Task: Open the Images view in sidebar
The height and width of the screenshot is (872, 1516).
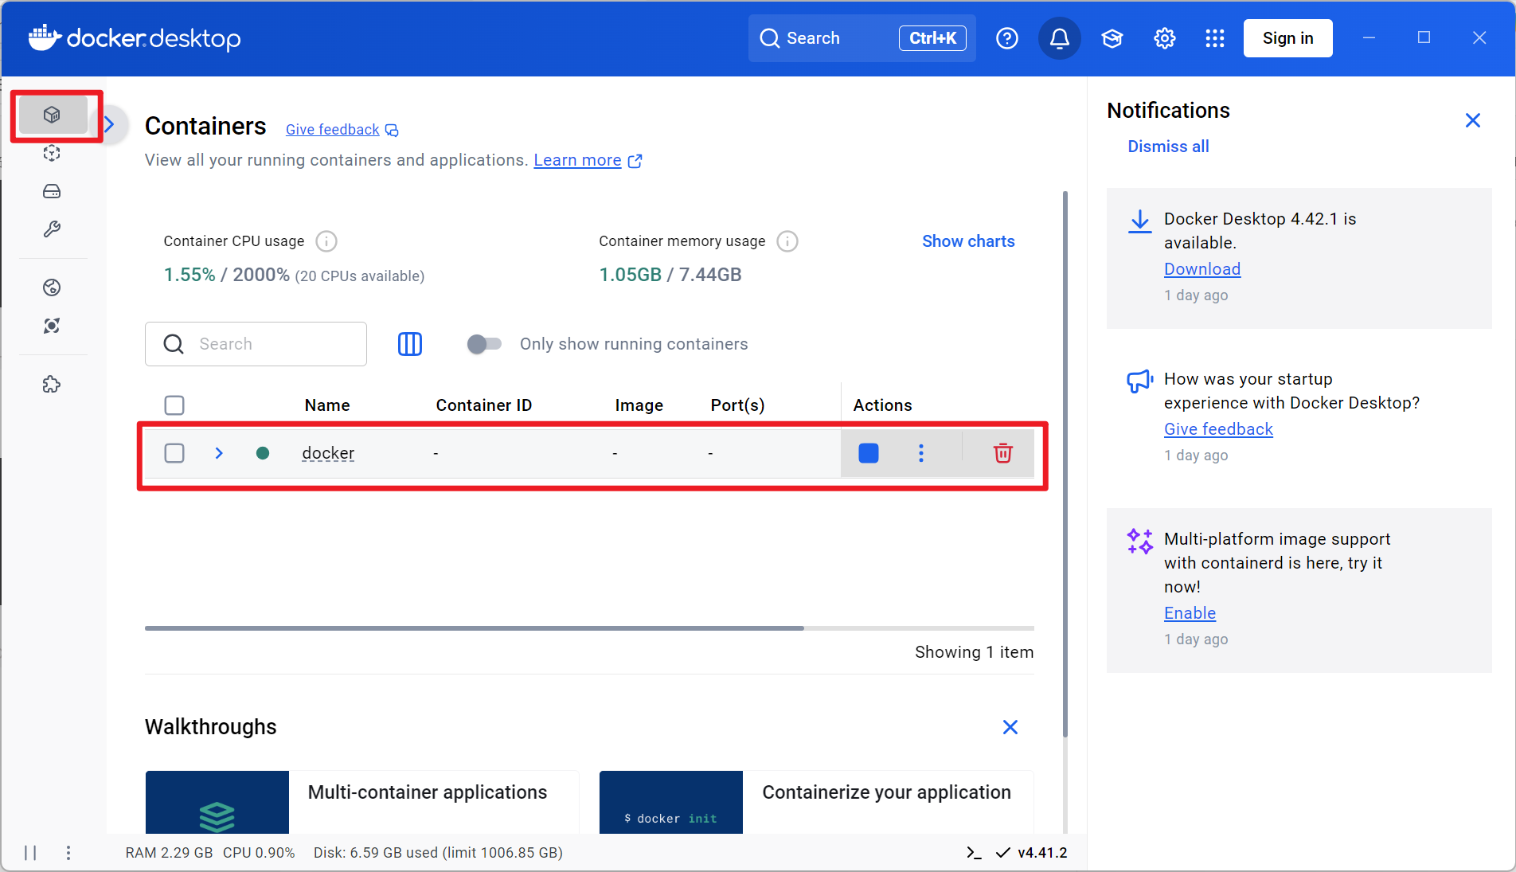Action: coord(52,153)
